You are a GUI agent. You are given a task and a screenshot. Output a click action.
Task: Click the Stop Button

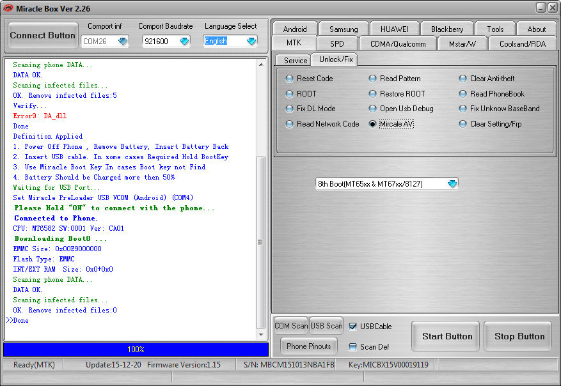point(518,336)
